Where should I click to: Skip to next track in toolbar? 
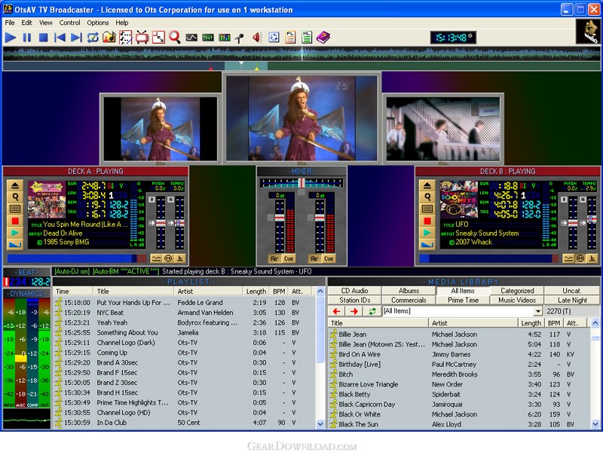[76, 38]
